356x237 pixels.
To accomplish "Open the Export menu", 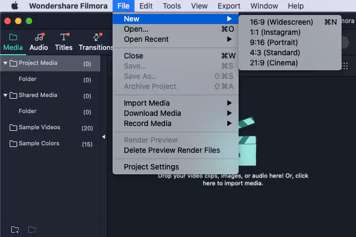I will pos(229,6).
